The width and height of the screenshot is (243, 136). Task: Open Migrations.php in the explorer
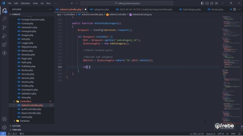coord(29,47)
